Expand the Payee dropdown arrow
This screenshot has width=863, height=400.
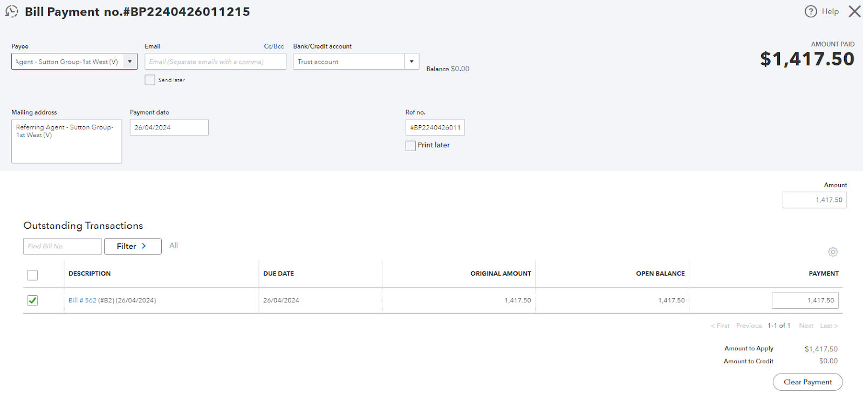[x=130, y=62]
